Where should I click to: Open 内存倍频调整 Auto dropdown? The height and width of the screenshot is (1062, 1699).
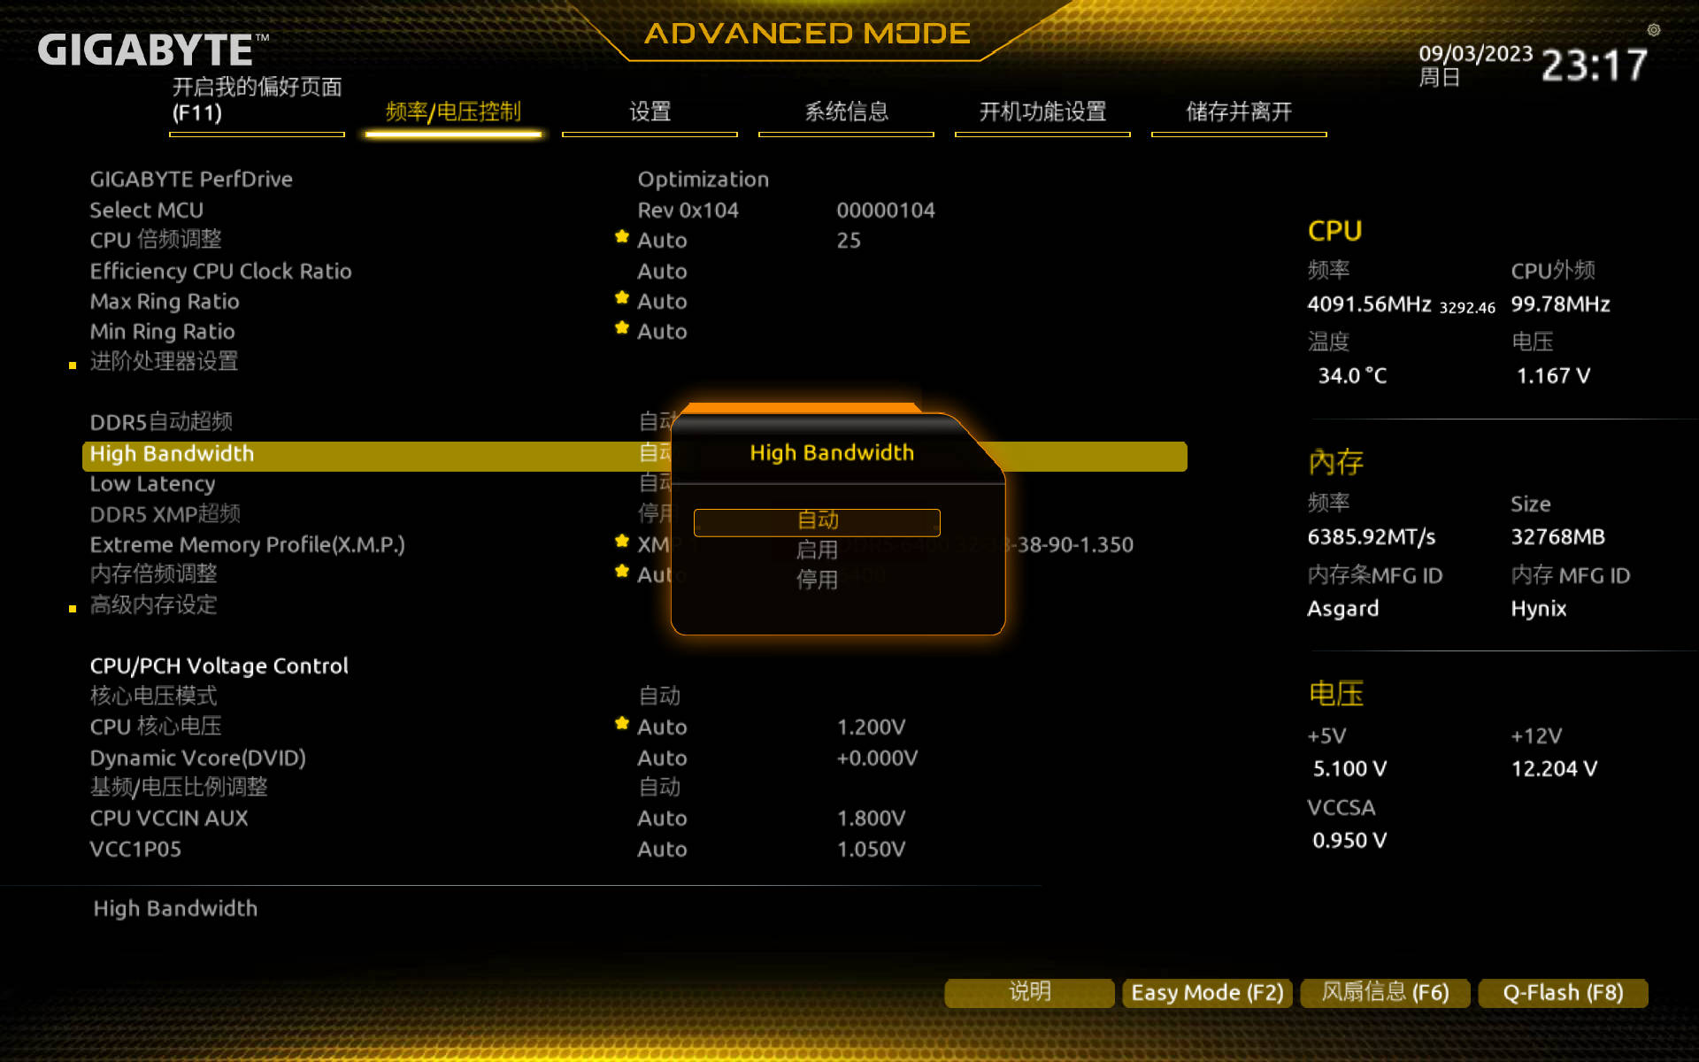pos(662,573)
